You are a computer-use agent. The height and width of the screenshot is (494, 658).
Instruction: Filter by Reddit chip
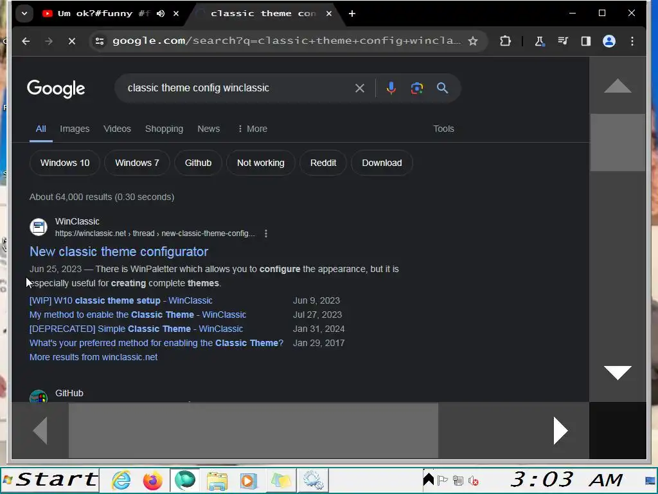coord(323,163)
